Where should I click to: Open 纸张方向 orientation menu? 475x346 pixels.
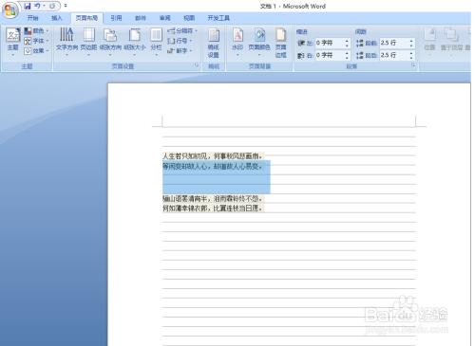110,42
